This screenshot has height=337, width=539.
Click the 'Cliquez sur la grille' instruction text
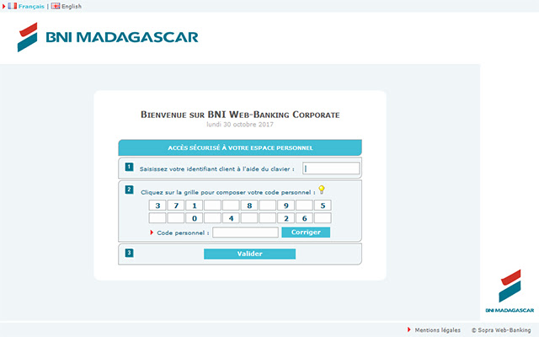coord(228,192)
